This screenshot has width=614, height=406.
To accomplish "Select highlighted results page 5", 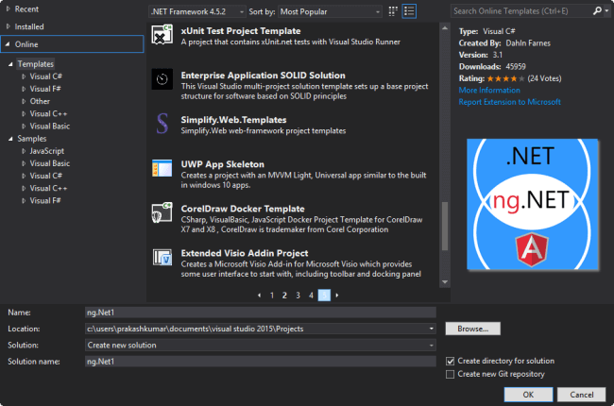I will [324, 296].
